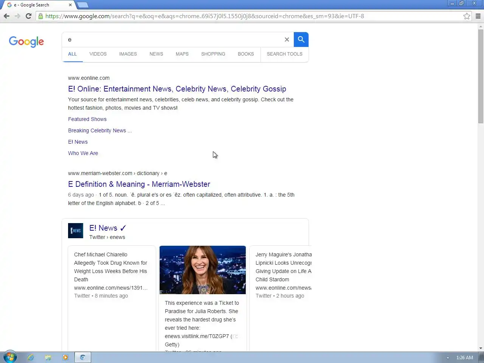Click the new tab button

82,5
